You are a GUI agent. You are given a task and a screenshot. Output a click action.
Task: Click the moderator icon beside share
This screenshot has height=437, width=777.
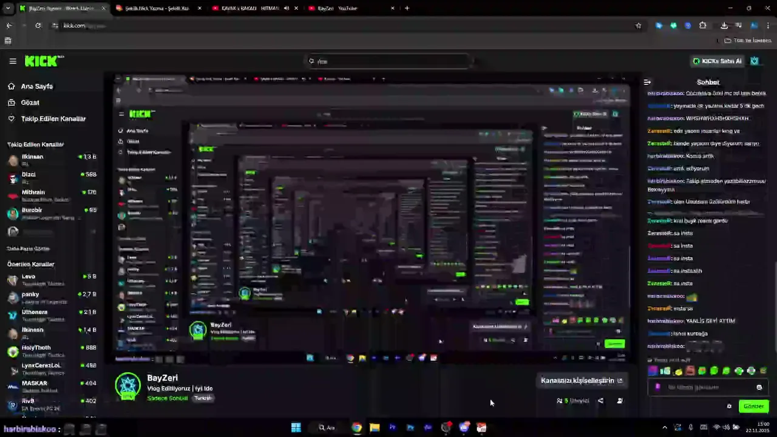tap(620, 401)
